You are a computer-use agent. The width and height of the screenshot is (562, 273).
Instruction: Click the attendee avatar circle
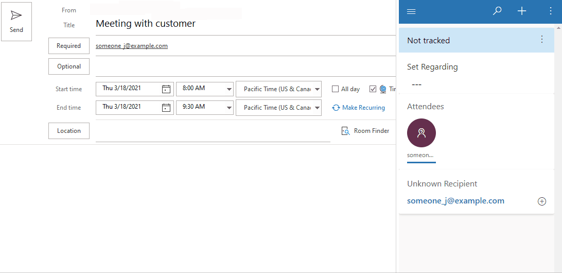pos(421,133)
